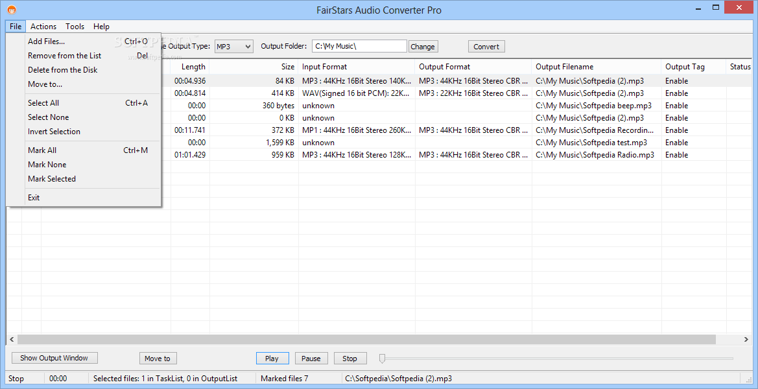This screenshot has height=389, width=758.
Task: Open the Help menu
Action: click(x=102, y=27)
